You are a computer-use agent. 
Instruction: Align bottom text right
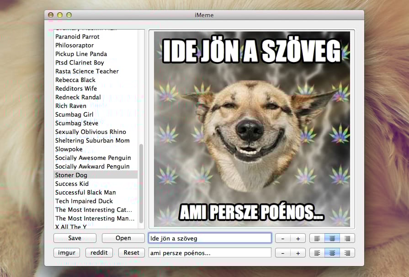[x=347, y=253]
